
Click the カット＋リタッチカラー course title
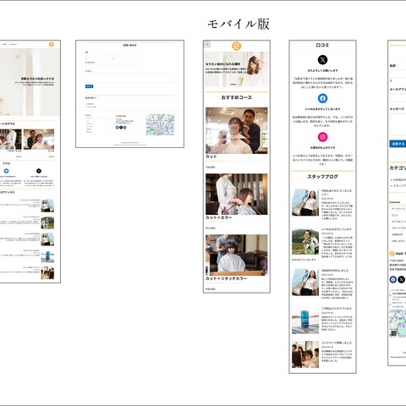click(227, 278)
